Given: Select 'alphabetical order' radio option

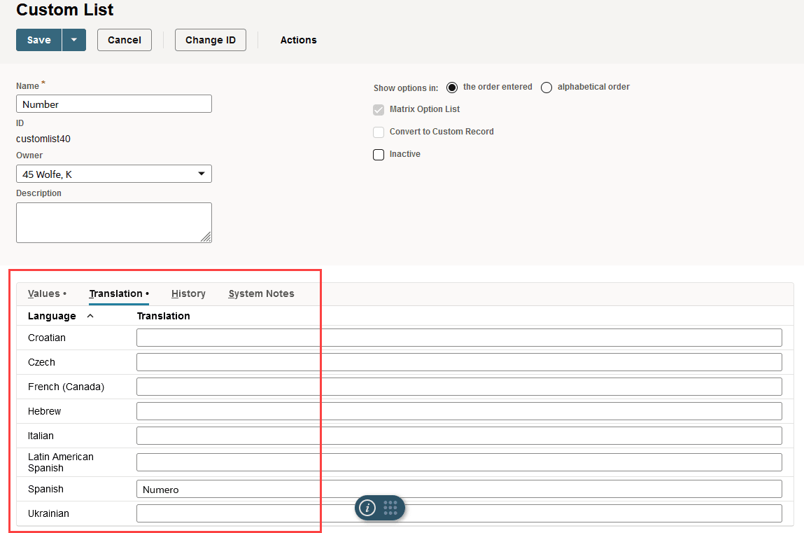Looking at the screenshot, I should [546, 88].
